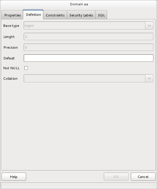The width and height of the screenshot is (157, 189).
Task: Click the Not NULL label text
Action: point(11,68)
